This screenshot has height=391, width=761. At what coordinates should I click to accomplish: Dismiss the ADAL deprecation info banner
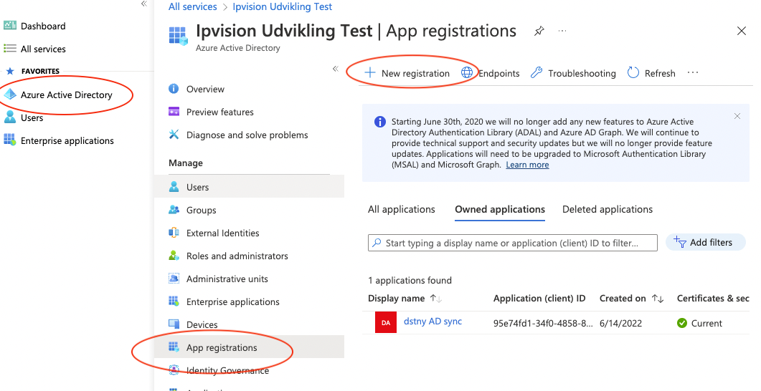tap(737, 116)
